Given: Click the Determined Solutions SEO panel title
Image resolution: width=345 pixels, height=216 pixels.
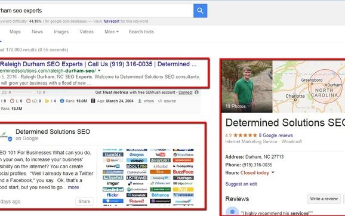Looking at the screenshot, I should (285, 122).
